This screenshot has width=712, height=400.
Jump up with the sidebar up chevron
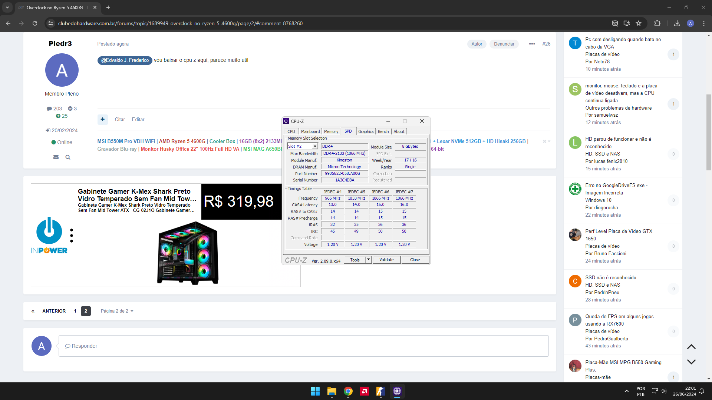pyautogui.click(x=691, y=347)
